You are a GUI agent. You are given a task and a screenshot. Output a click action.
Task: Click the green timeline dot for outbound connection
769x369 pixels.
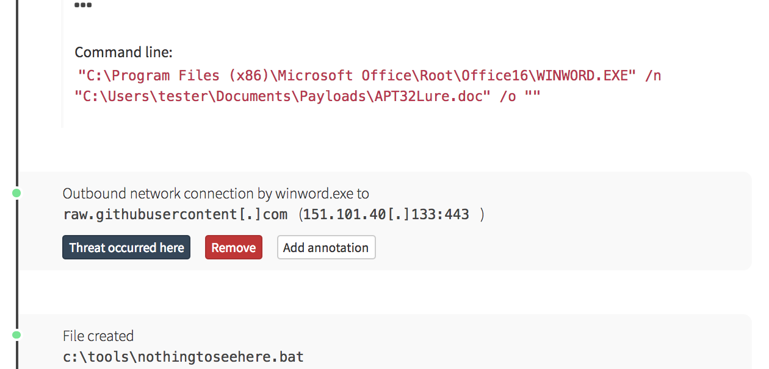16,193
